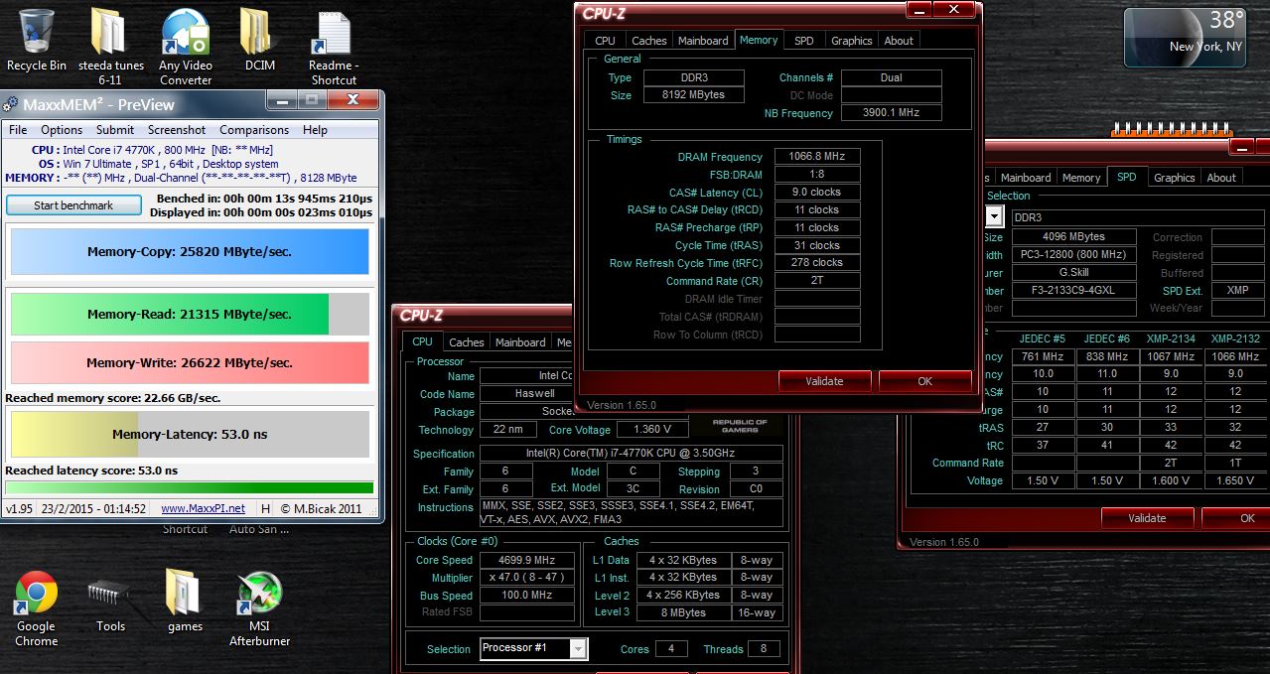Click the Threads 8 field in CPU-Z
1270x674 pixels.
click(x=763, y=649)
